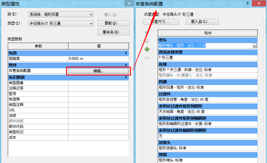Close the 布管系统配置 dialog
This screenshot has width=267, height=163.
tap(259, 4)
